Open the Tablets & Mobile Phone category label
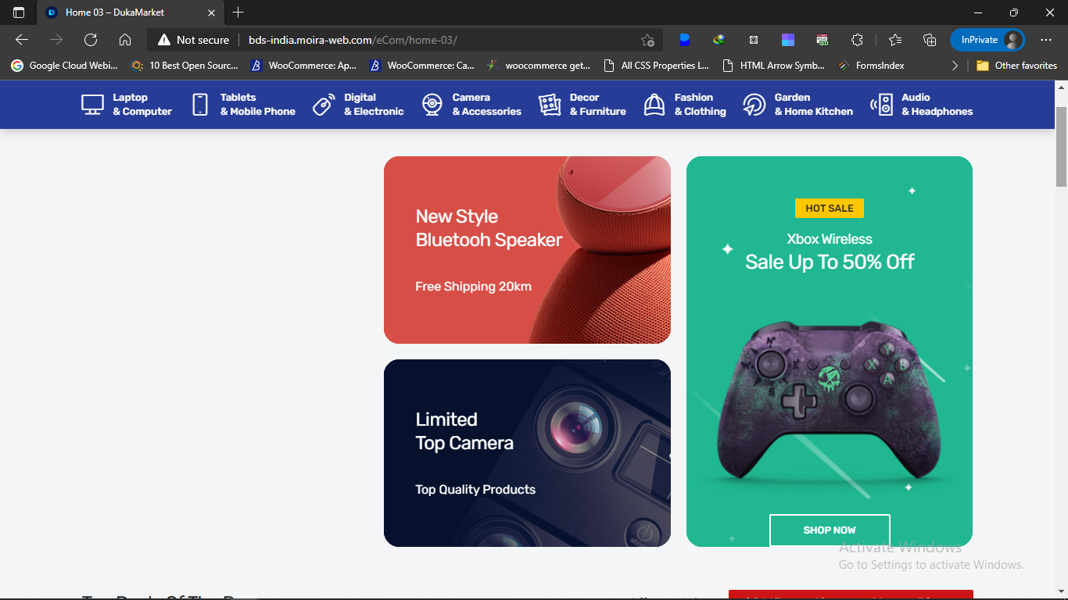Image resolution: width=1068 pixels, height=600 pixels. 258,105
